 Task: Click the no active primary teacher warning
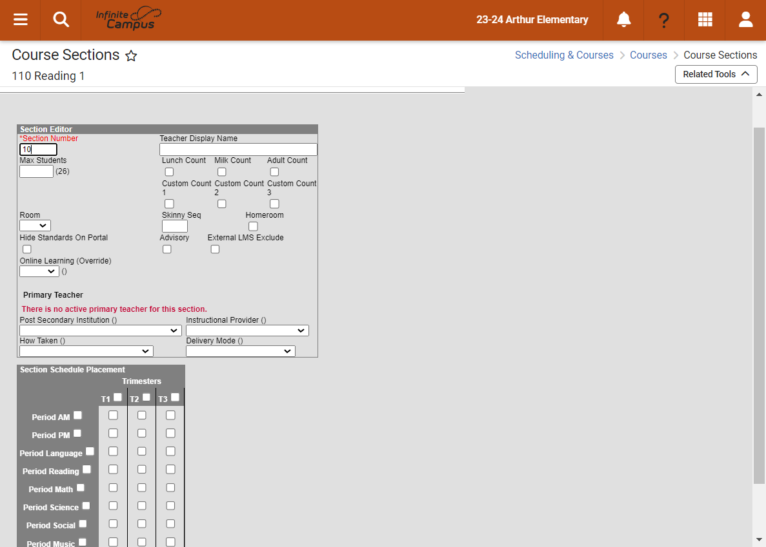coord(114,309)
